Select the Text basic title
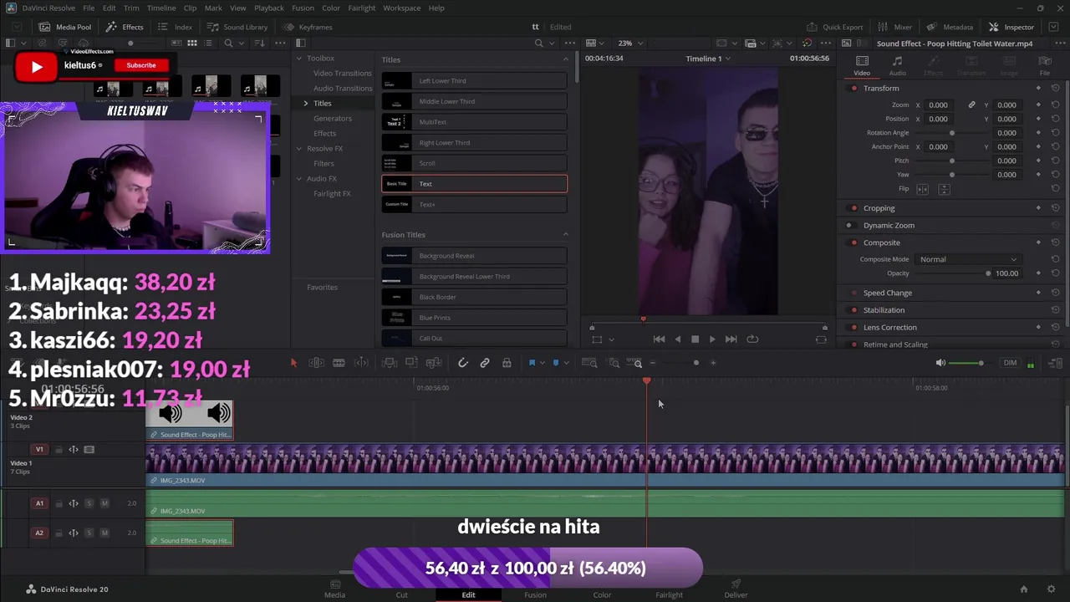1070x602 pixels. [x=474, y=184]
